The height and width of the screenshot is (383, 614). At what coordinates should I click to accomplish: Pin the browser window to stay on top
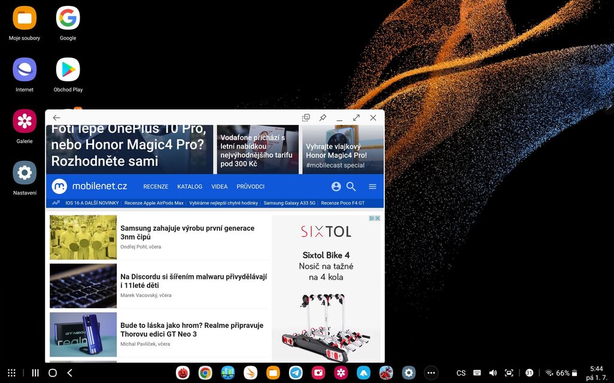pyautogui.click(x=323, y=117)
